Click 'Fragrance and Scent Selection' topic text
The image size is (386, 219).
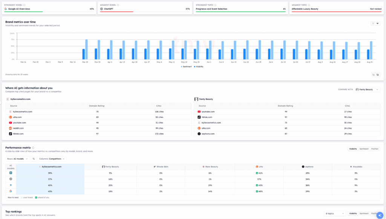tap(211, 9)
